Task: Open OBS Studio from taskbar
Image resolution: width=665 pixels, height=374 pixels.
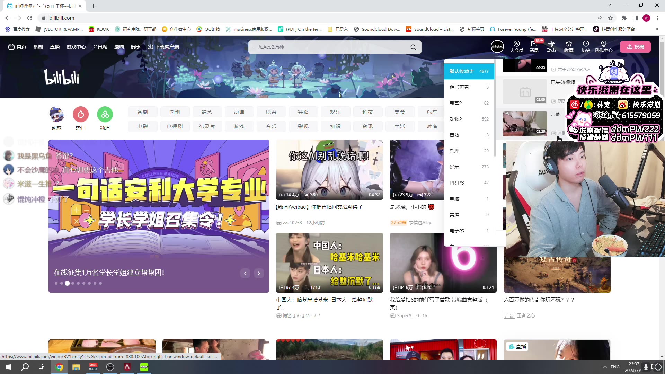Action: click(x=110, y=367)
